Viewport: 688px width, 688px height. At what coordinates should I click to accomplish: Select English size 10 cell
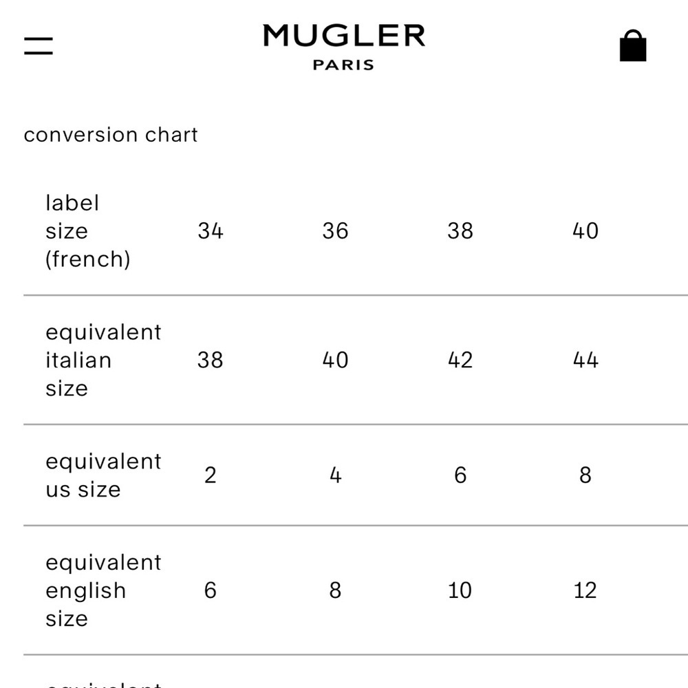460,590
